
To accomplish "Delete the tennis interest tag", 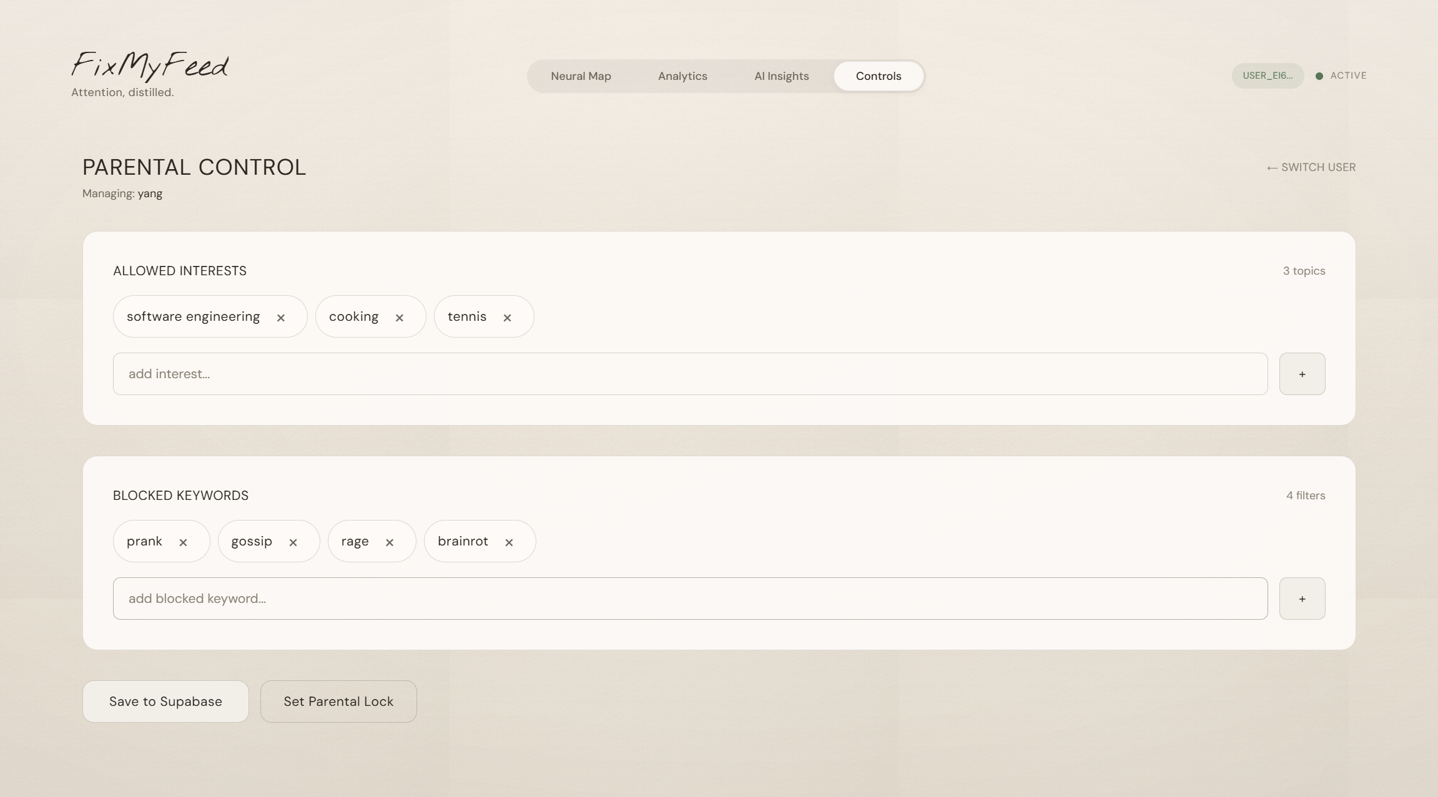I will click(507, 318).
